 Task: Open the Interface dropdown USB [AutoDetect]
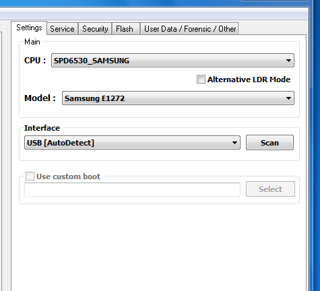click(132, 143)
